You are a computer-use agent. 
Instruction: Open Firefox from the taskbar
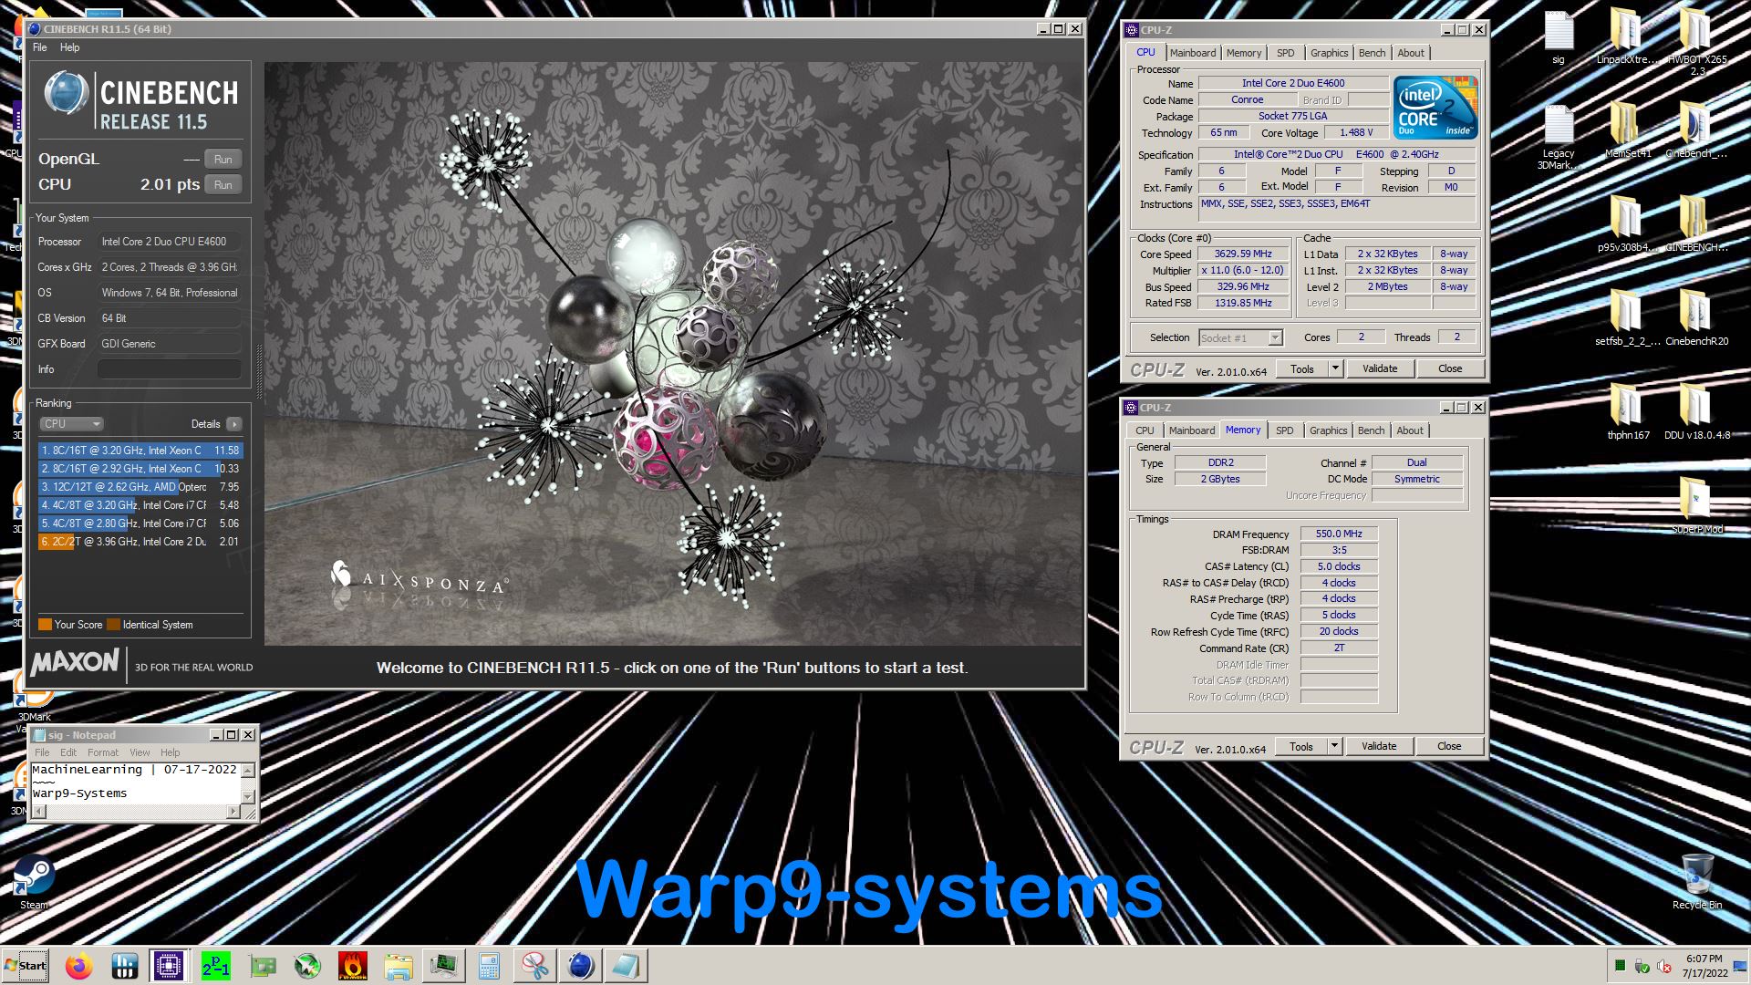78,966
